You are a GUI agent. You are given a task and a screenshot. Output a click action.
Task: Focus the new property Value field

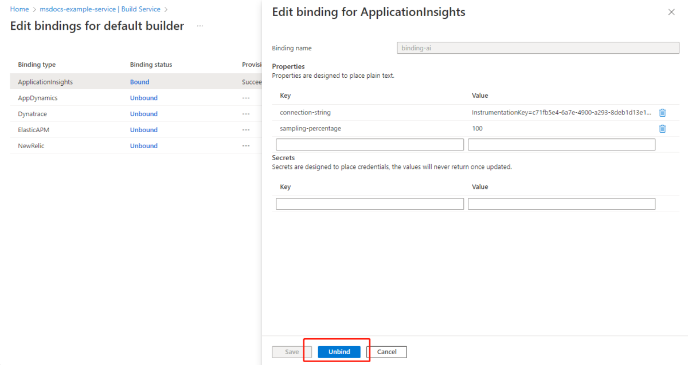tap(561, 145)
